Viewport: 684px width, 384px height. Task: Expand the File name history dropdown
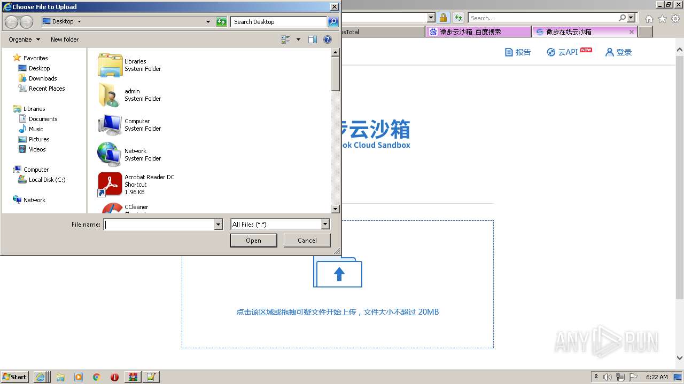pyautogui.click(x=218, y=225)
